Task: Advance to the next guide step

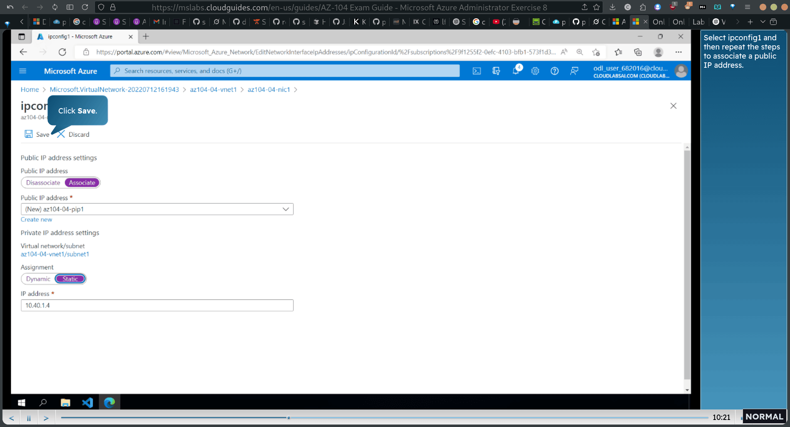Action: 46,418
